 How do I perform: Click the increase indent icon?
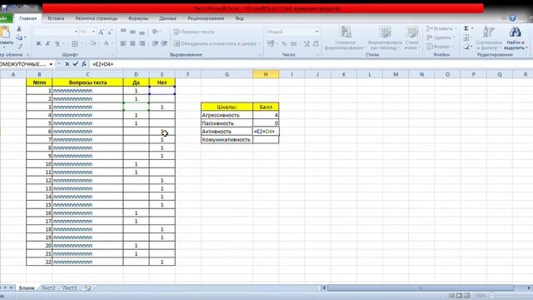(164, 43)
